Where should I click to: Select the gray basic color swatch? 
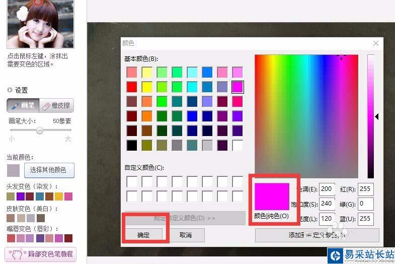177,146
